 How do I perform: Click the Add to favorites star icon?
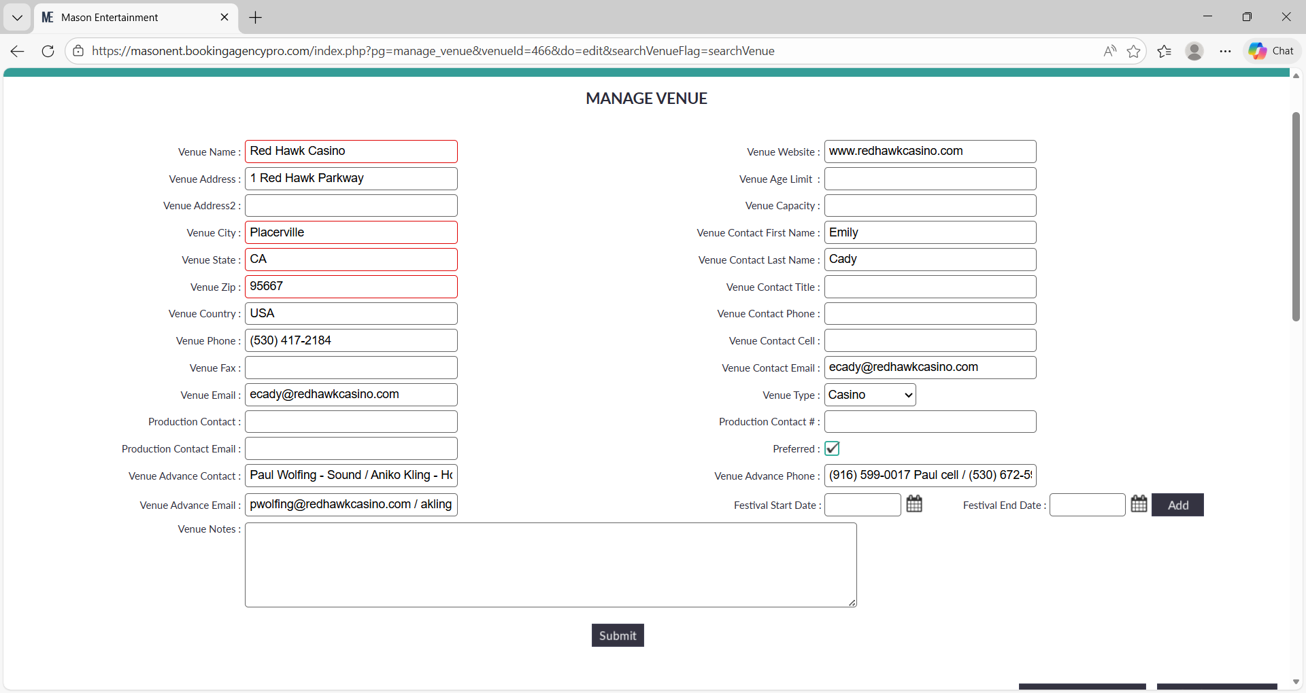tap(1135, 50)
